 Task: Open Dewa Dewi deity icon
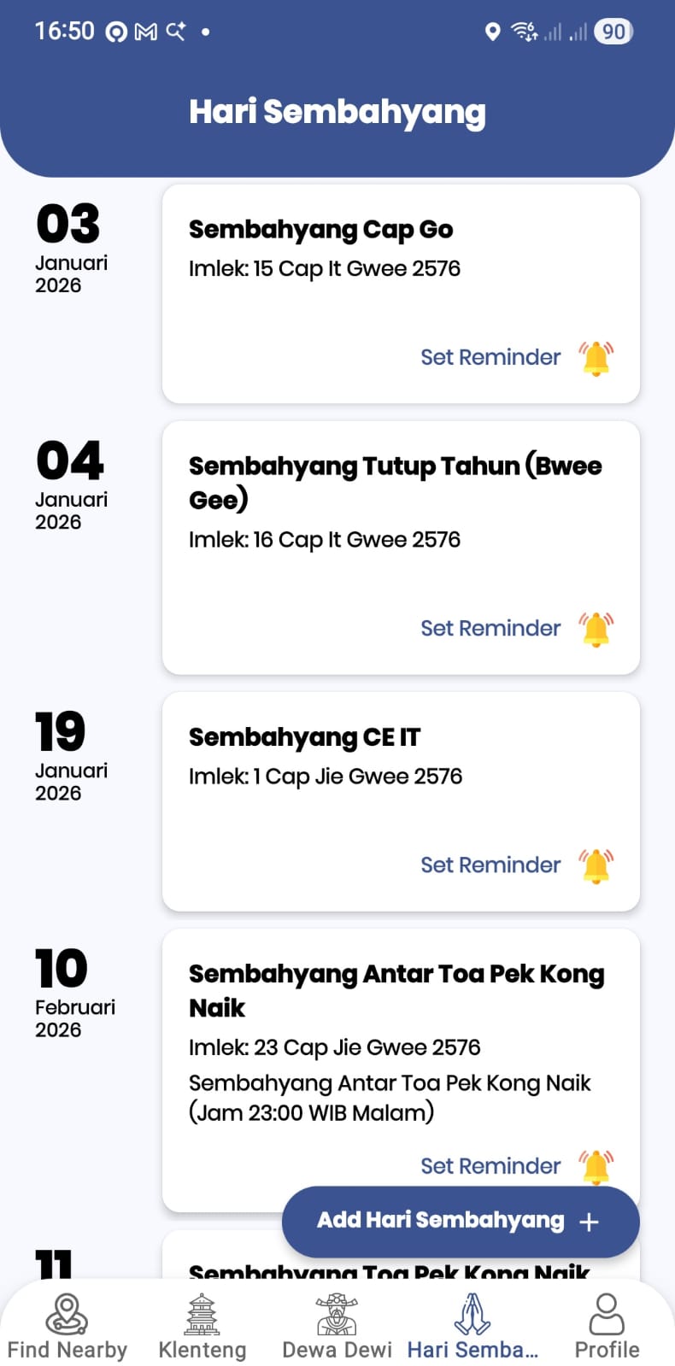[x=337, y=1314]
